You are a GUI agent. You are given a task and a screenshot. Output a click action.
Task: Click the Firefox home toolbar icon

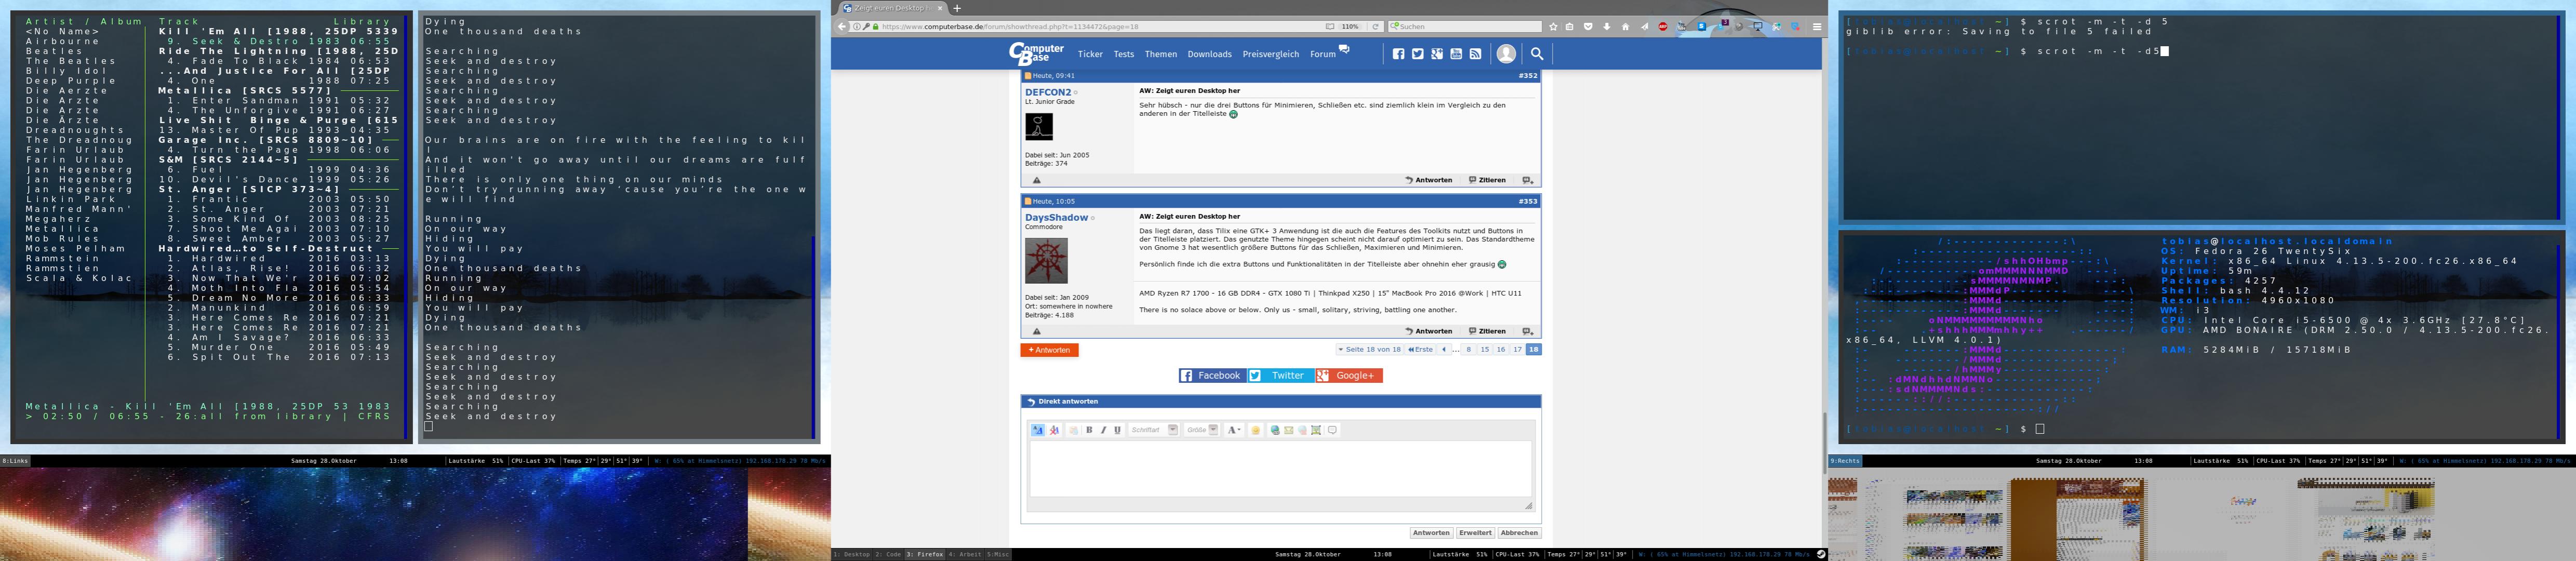[1625, 27]
